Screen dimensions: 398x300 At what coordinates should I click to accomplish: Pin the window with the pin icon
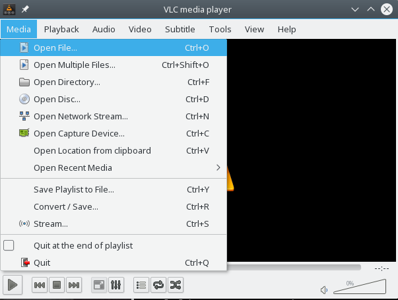click(x=25, y=10)
